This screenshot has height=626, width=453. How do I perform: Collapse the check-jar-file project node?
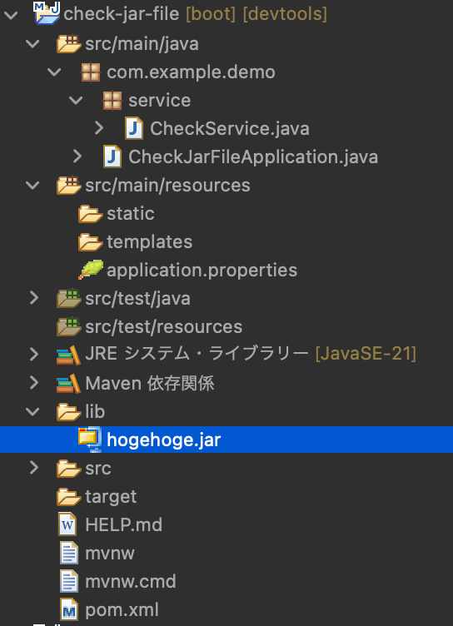pyautogui.click(x=11, y=16)
